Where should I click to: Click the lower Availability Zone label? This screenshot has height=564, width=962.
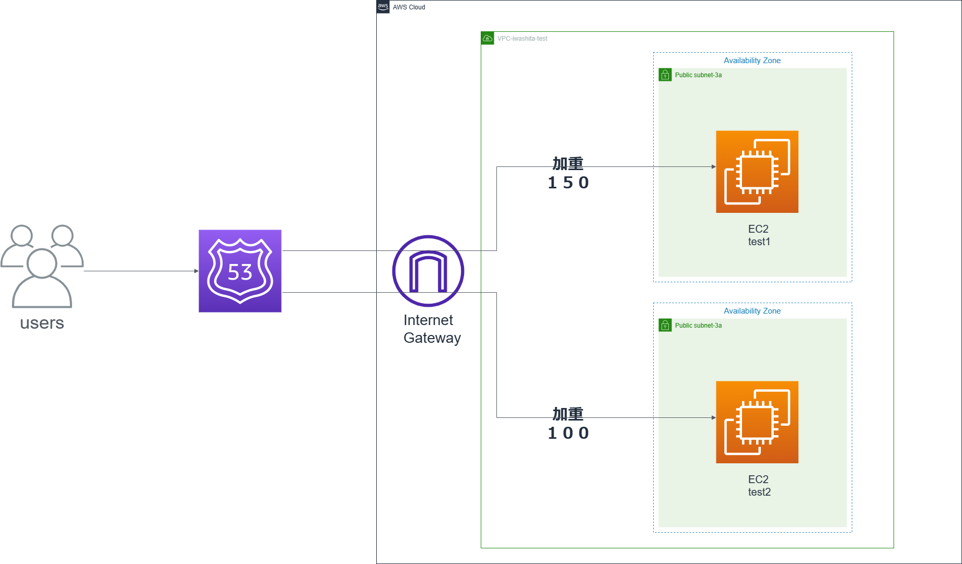pos(751,310)
